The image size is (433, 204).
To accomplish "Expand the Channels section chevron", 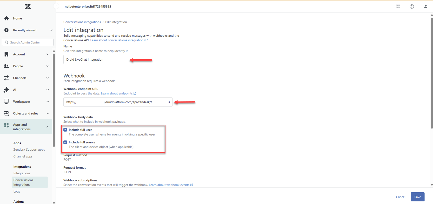I will 48,78.
